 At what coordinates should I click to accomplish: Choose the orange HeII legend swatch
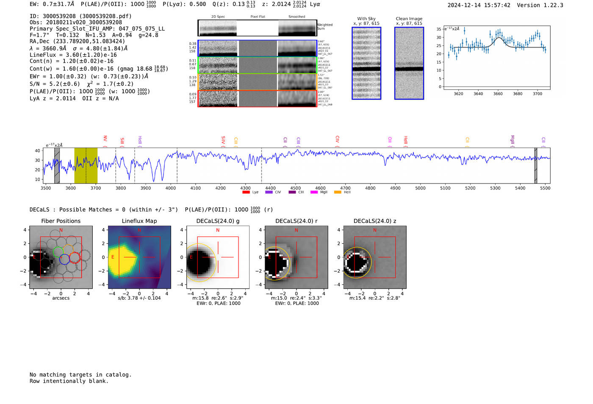pos(338,192)
